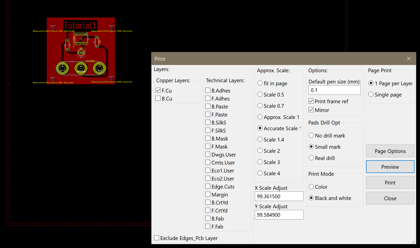Enable the B.Cu copper layer

coord(158,98)
